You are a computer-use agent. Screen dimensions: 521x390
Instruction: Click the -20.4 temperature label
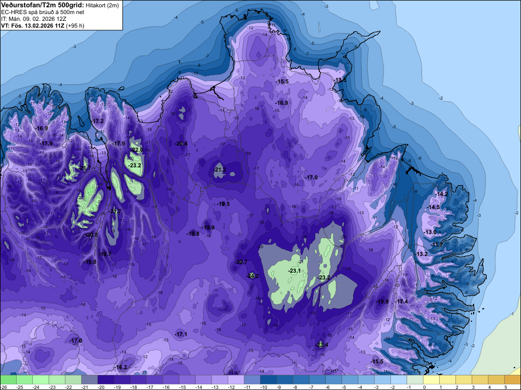coord(181,143)
